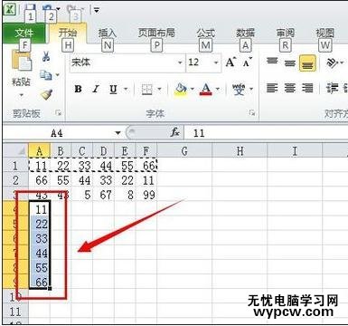Select the Format Painter brush
Viewport: 348px width, 326px height.
46,95
